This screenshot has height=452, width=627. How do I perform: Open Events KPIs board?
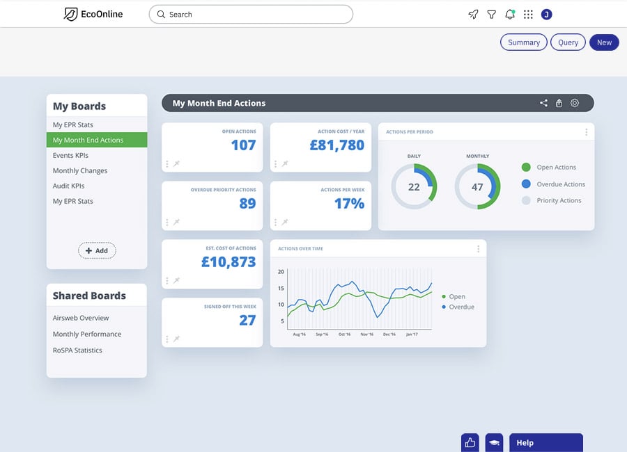97,155
